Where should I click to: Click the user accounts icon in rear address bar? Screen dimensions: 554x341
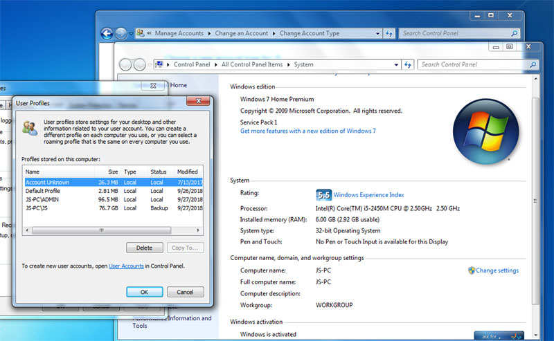[141, 33]
